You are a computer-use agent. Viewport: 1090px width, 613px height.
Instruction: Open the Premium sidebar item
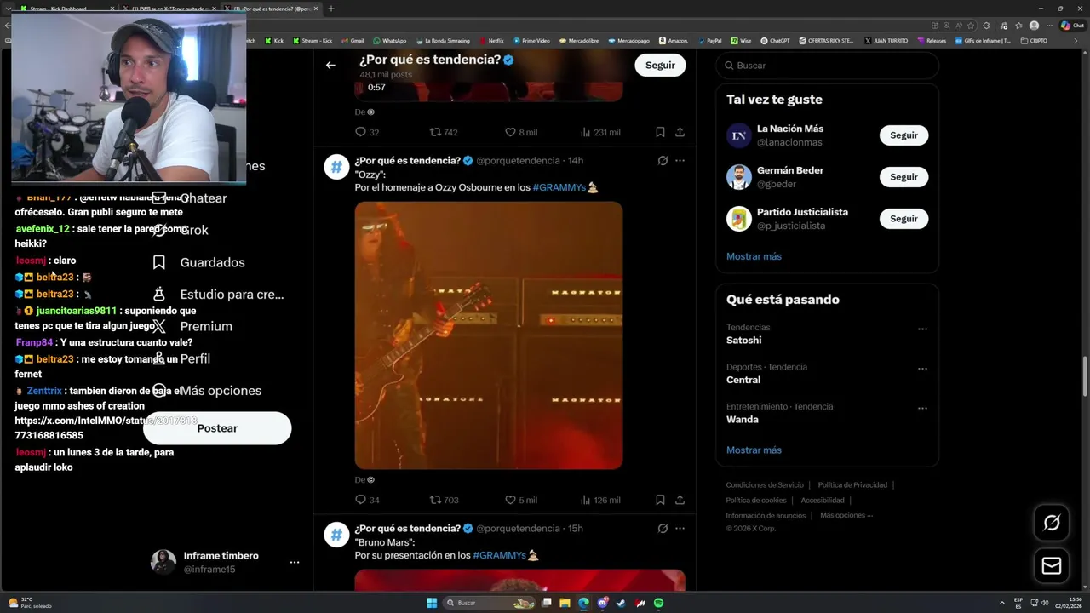[x=192, y=326]
